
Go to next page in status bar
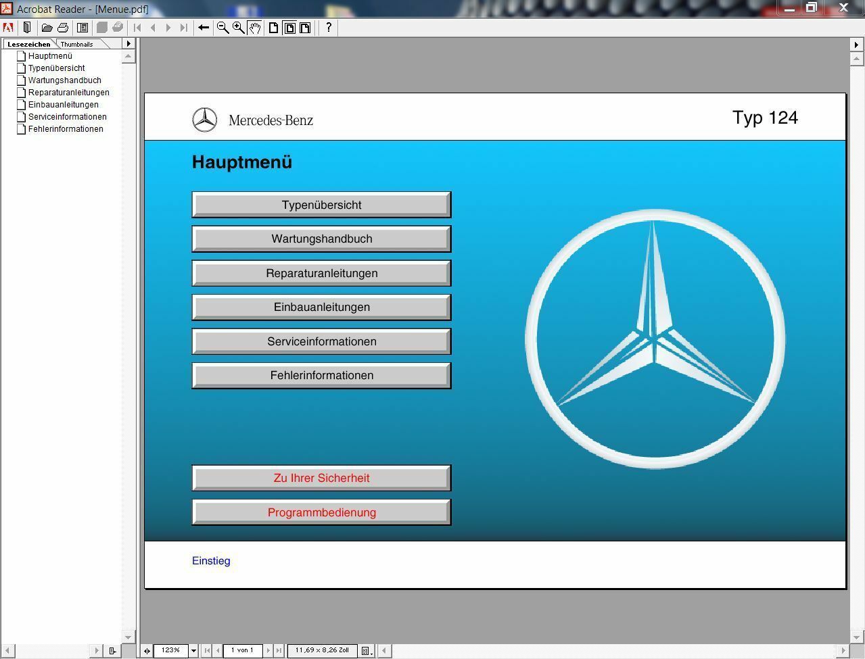coord(268,651)
